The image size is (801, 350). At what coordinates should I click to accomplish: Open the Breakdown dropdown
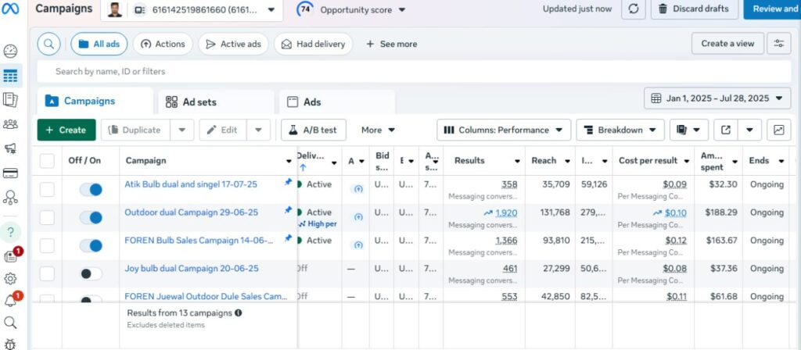tap(620, 130)
